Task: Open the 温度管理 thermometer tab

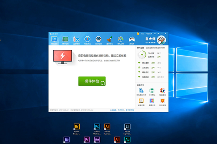Action: coord(76,40)
